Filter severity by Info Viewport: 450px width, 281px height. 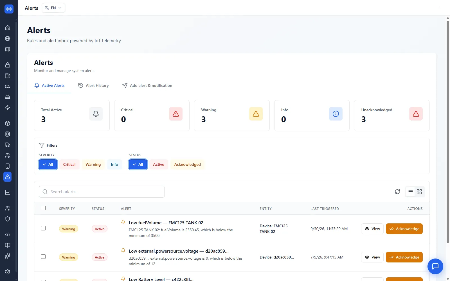pyautogui.click(x=114, y=164)
